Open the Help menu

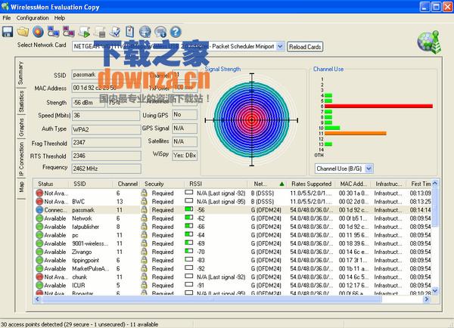click(x=60, y=18)
